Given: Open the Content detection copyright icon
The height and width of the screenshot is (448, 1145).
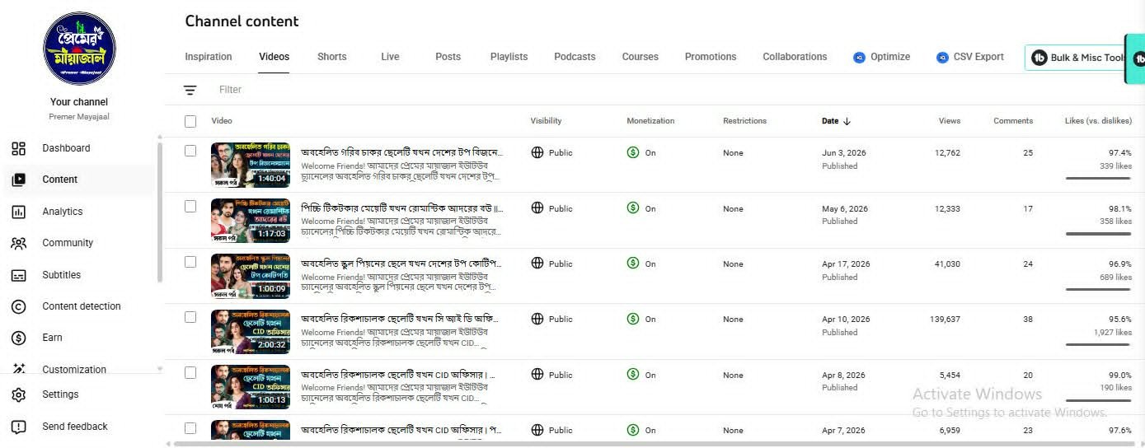Looking at the screenshot, I should pyautogui.click(x=18, y=306).
